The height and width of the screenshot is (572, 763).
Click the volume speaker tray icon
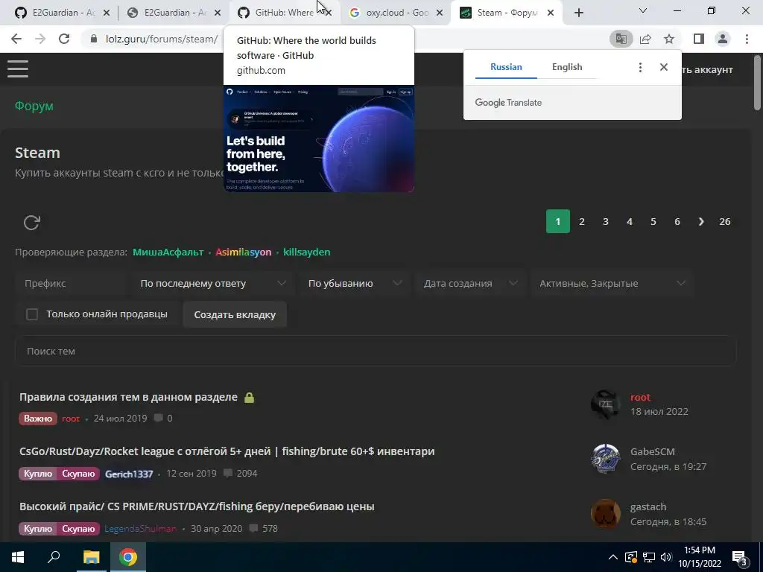click(666, 557)
